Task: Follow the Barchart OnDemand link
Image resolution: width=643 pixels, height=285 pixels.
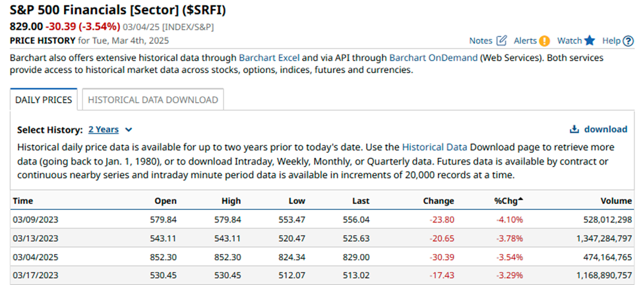Action: pyautogui.click(x=433, y=57)
